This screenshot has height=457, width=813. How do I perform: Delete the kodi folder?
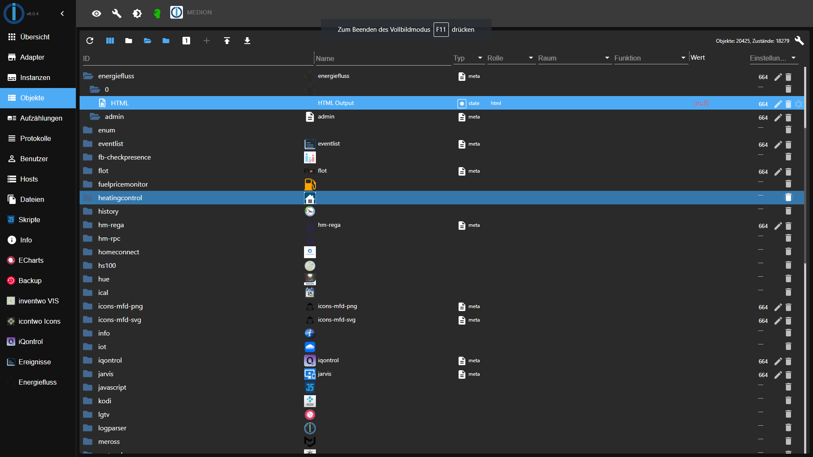[788, 400]
